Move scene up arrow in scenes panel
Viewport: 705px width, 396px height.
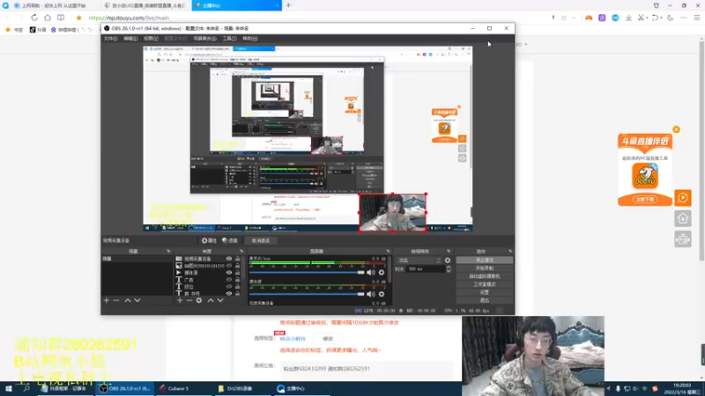[128, 300]
